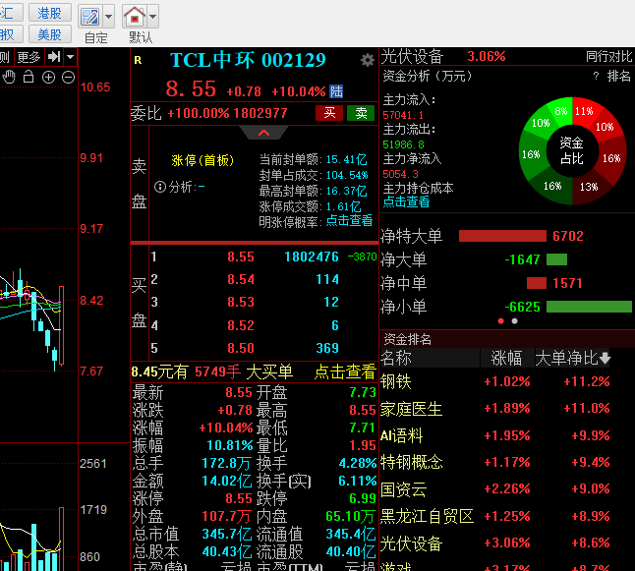Click buy level 1 price 8.55
The height and width of the screenshot is (571, 635).
pos(241,257)
